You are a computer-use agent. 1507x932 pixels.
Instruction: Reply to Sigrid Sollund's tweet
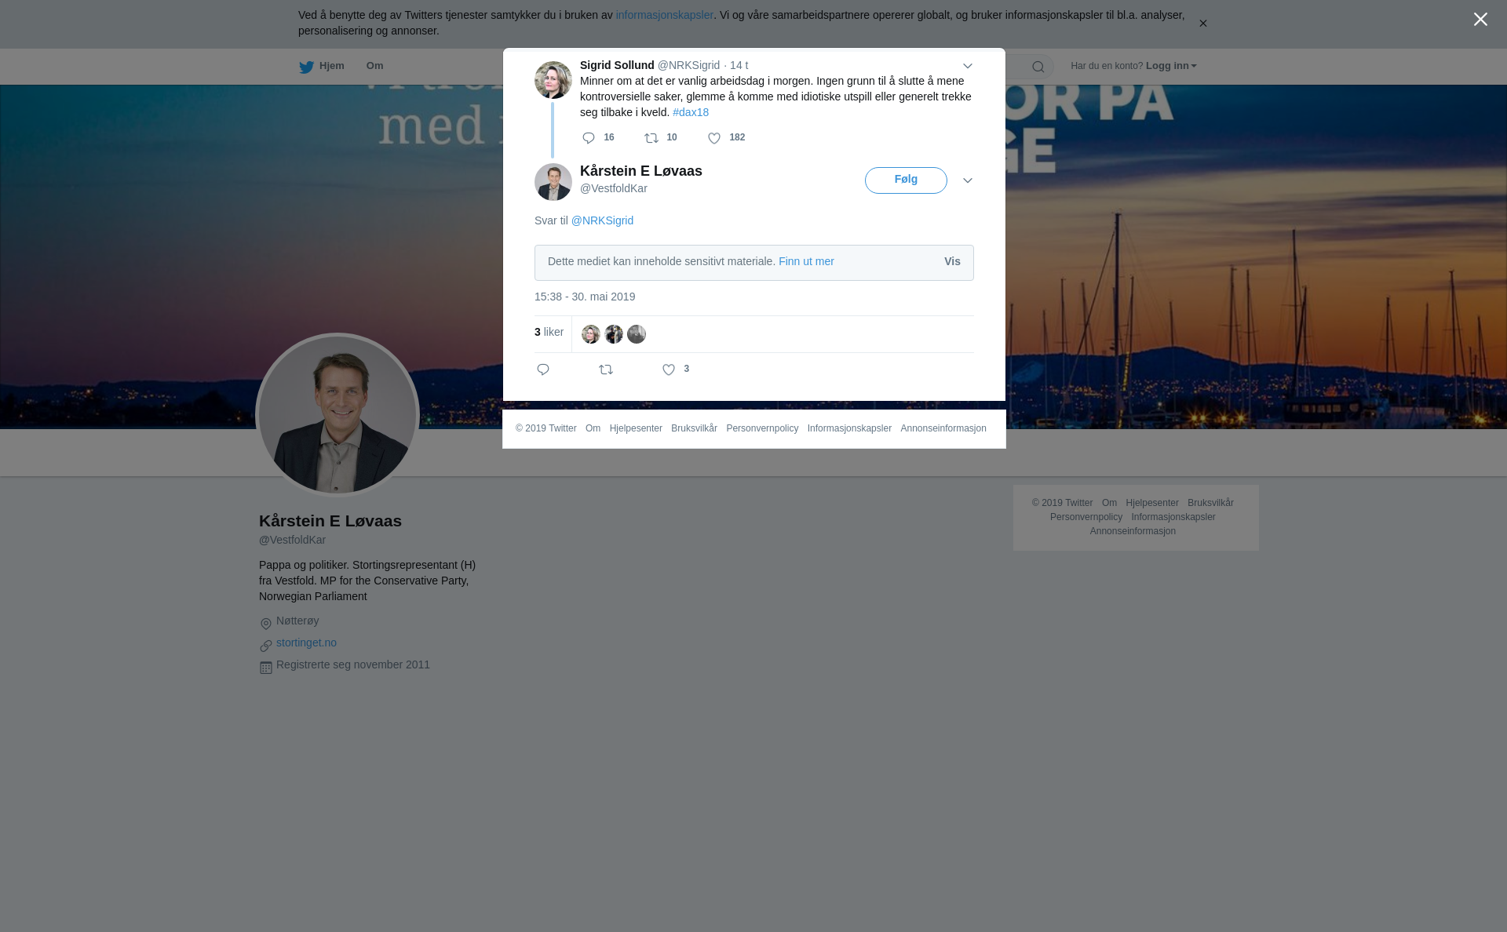[589, 138]
